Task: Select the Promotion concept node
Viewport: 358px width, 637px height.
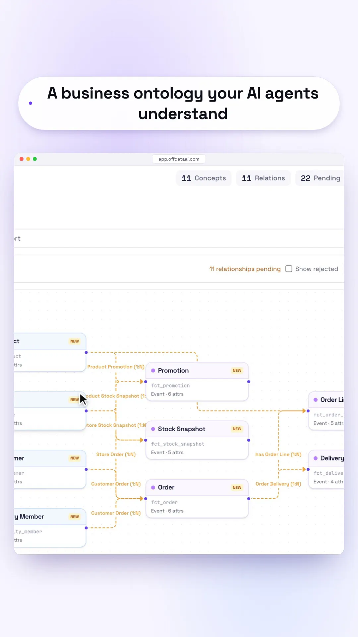Action: [x=197, y=382]
